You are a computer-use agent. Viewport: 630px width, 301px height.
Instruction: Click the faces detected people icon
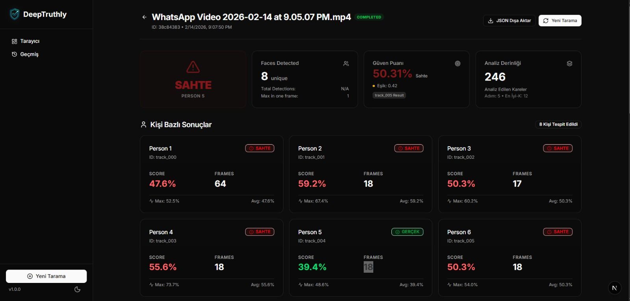coord(346,64)
